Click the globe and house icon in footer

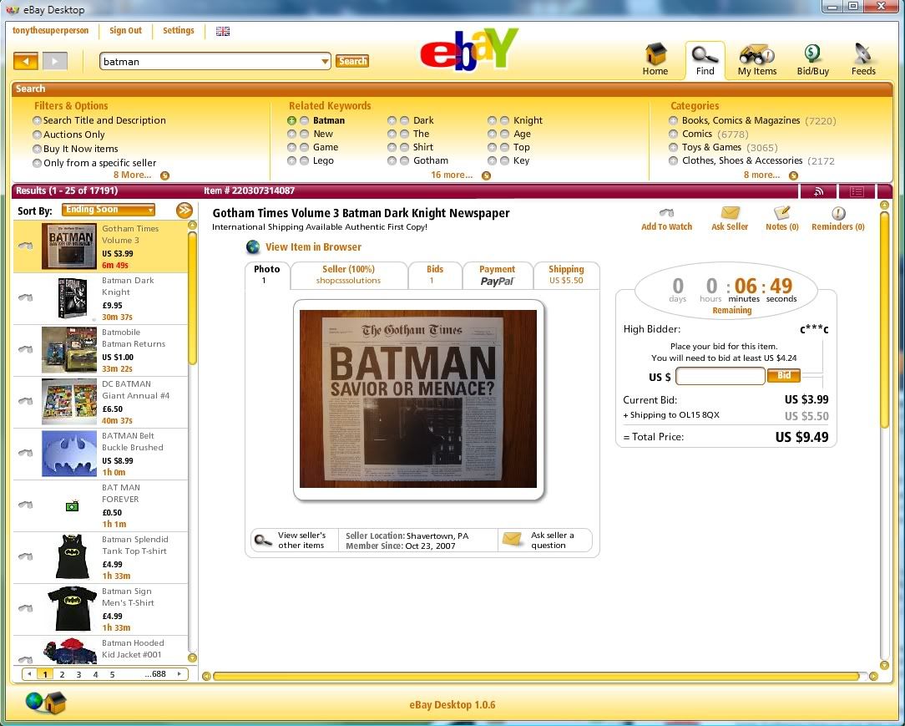point(46,702)
